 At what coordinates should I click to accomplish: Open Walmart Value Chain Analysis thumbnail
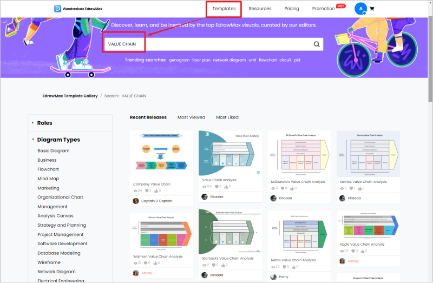click(161, 232)
